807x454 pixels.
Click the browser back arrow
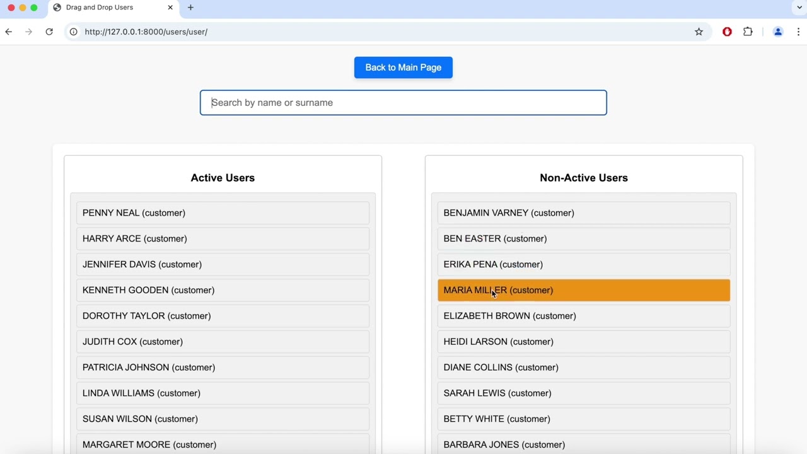tap(9, 32)
